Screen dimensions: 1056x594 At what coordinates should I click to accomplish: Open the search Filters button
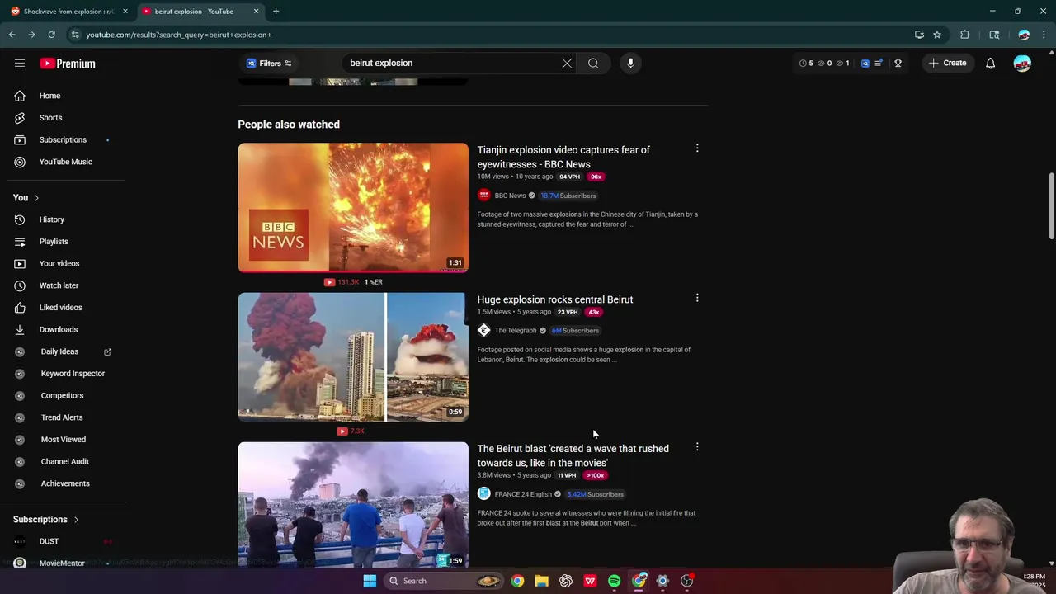(x=269, y=64)
